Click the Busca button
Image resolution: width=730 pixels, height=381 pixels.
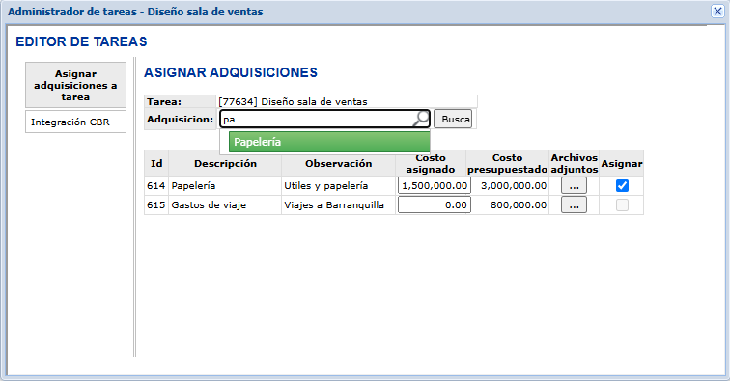[x=453, y=119]
